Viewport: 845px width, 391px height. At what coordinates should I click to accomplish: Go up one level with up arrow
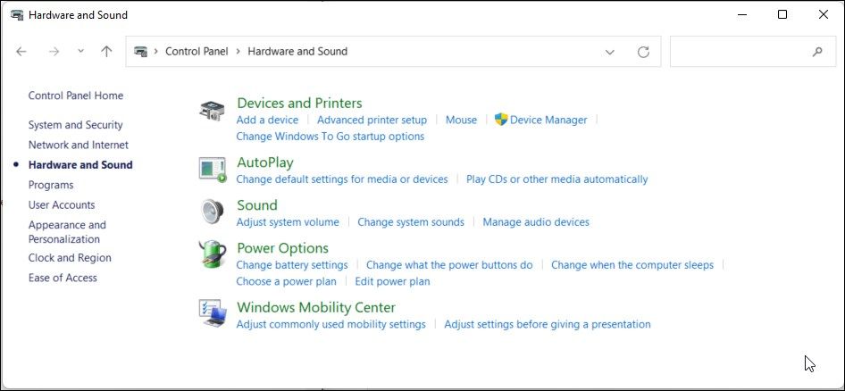coord(106,52)
